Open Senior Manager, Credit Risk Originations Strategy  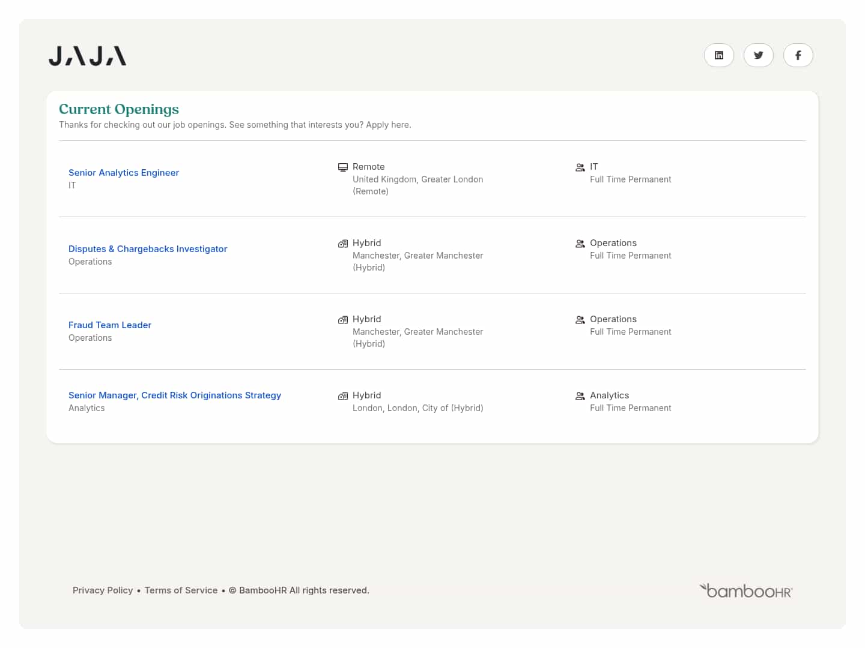click(x=175, y=395)
